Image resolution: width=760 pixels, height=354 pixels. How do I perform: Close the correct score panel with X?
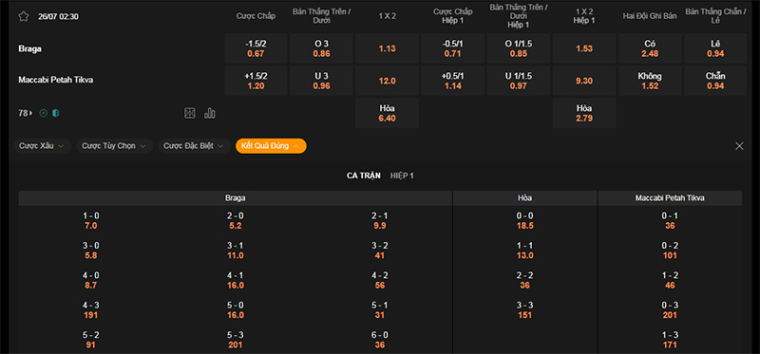click(739, 146)
